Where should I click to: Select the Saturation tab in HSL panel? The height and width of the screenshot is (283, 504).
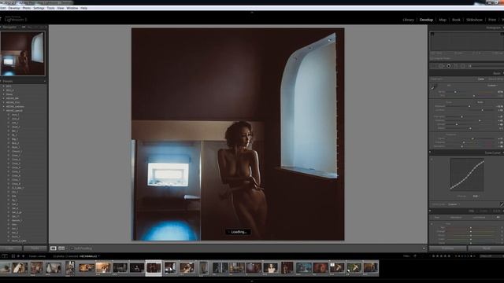[x=456, y=217]
